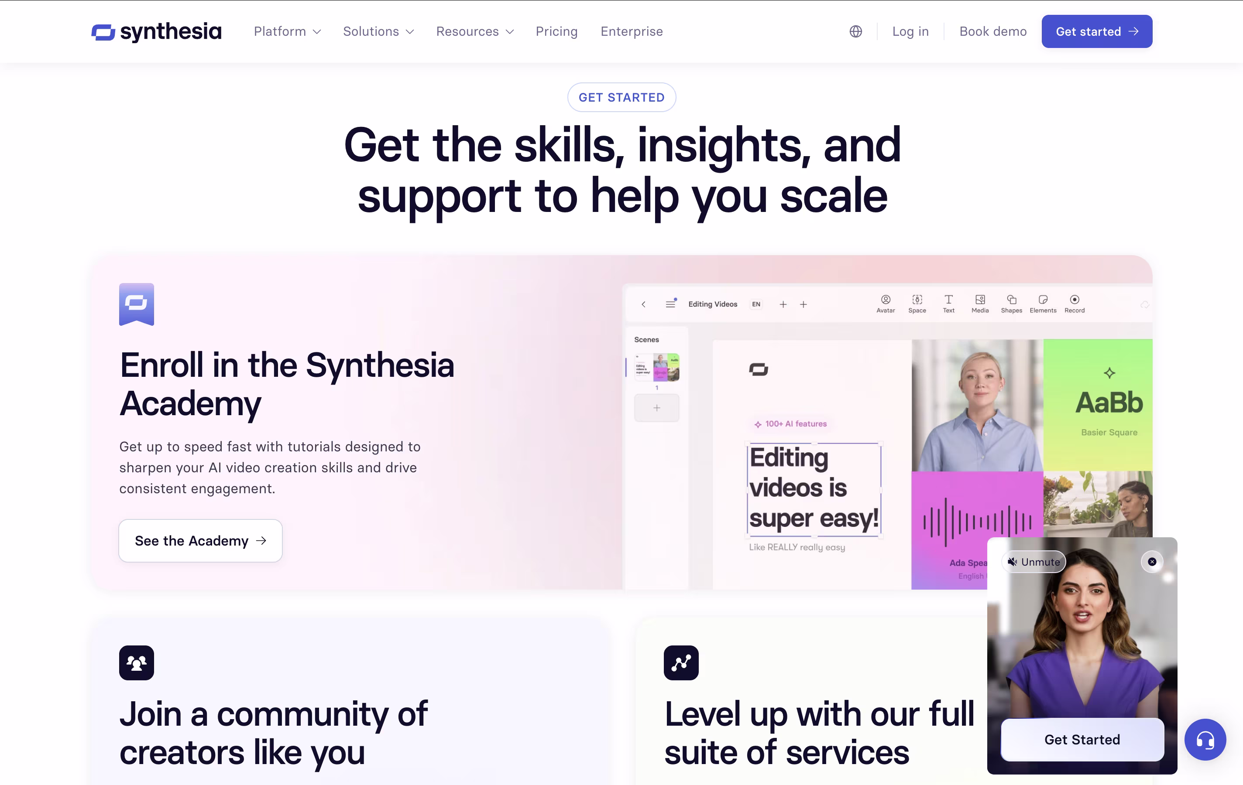Screen dimensions: 1243x785
Task: Click the second plus icon after EN
Action: coord(803,304)
